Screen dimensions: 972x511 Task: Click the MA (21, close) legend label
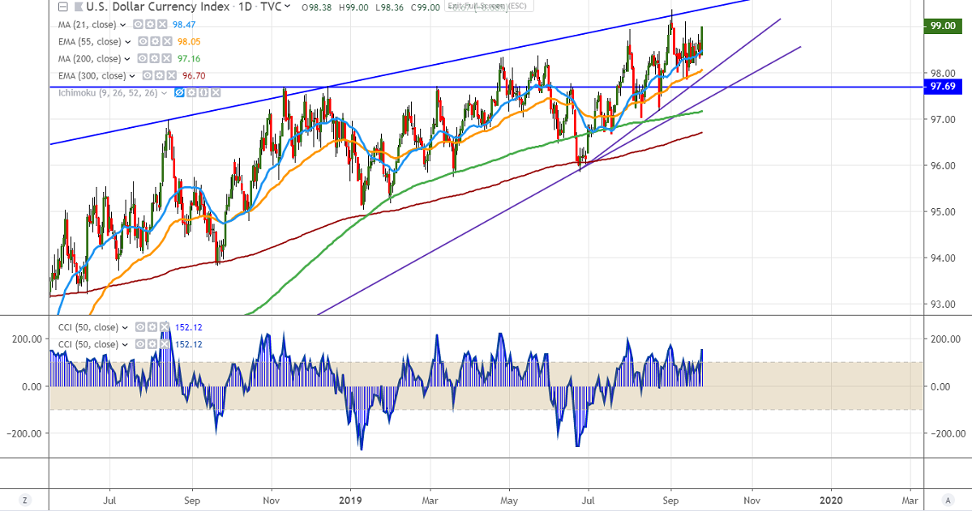click(x=87, y=25)
